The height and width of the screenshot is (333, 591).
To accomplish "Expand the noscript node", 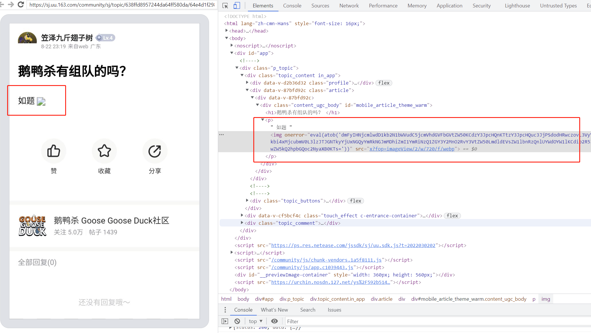I will [x=232, y=45].
